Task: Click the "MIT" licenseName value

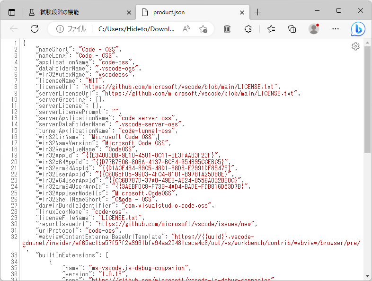Action: pyautogui.click(x=94, y=80)
